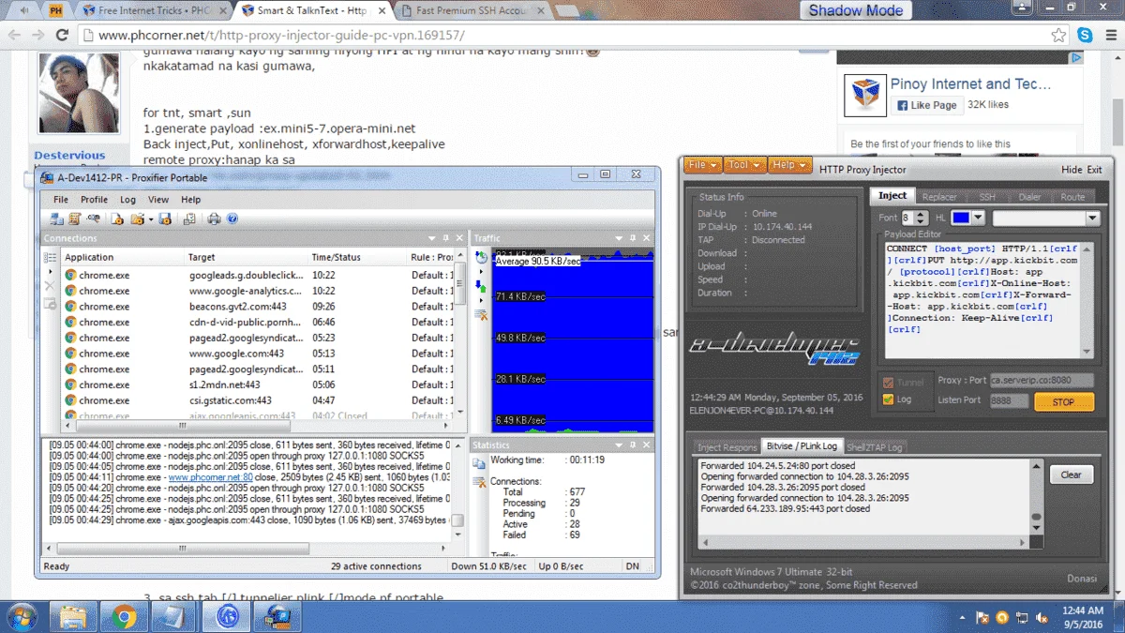The image size is (1125, 633).
Task: Adjust Font size stepper arrows
Action: tap(922, 218)
